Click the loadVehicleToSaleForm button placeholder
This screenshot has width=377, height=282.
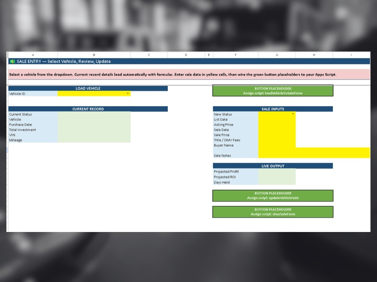point(273,91)
